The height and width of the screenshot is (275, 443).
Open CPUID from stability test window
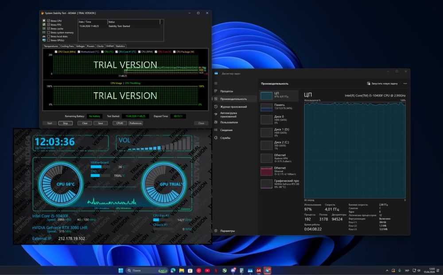(x=120, y=123)
